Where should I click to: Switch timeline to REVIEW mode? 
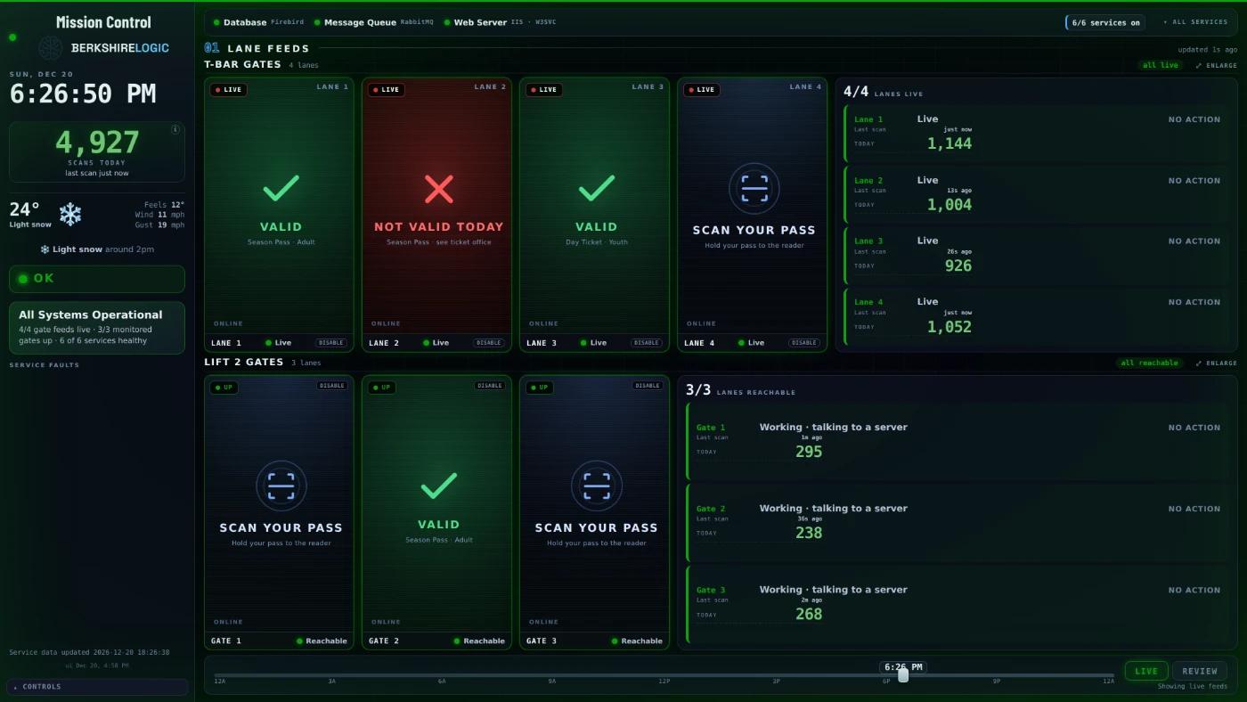(x=1199, y=671)
